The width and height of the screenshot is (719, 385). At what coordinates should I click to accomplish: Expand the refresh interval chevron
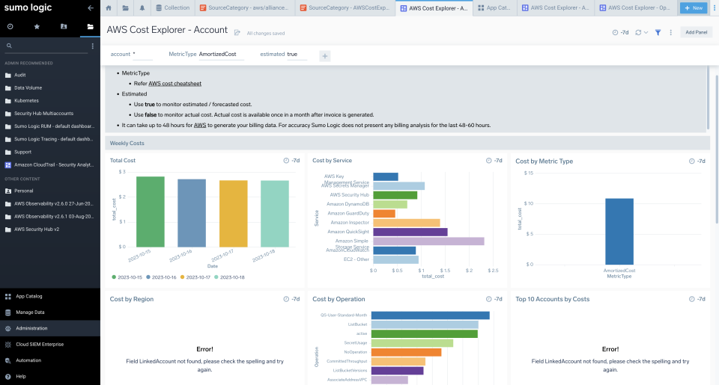(646, 32)
